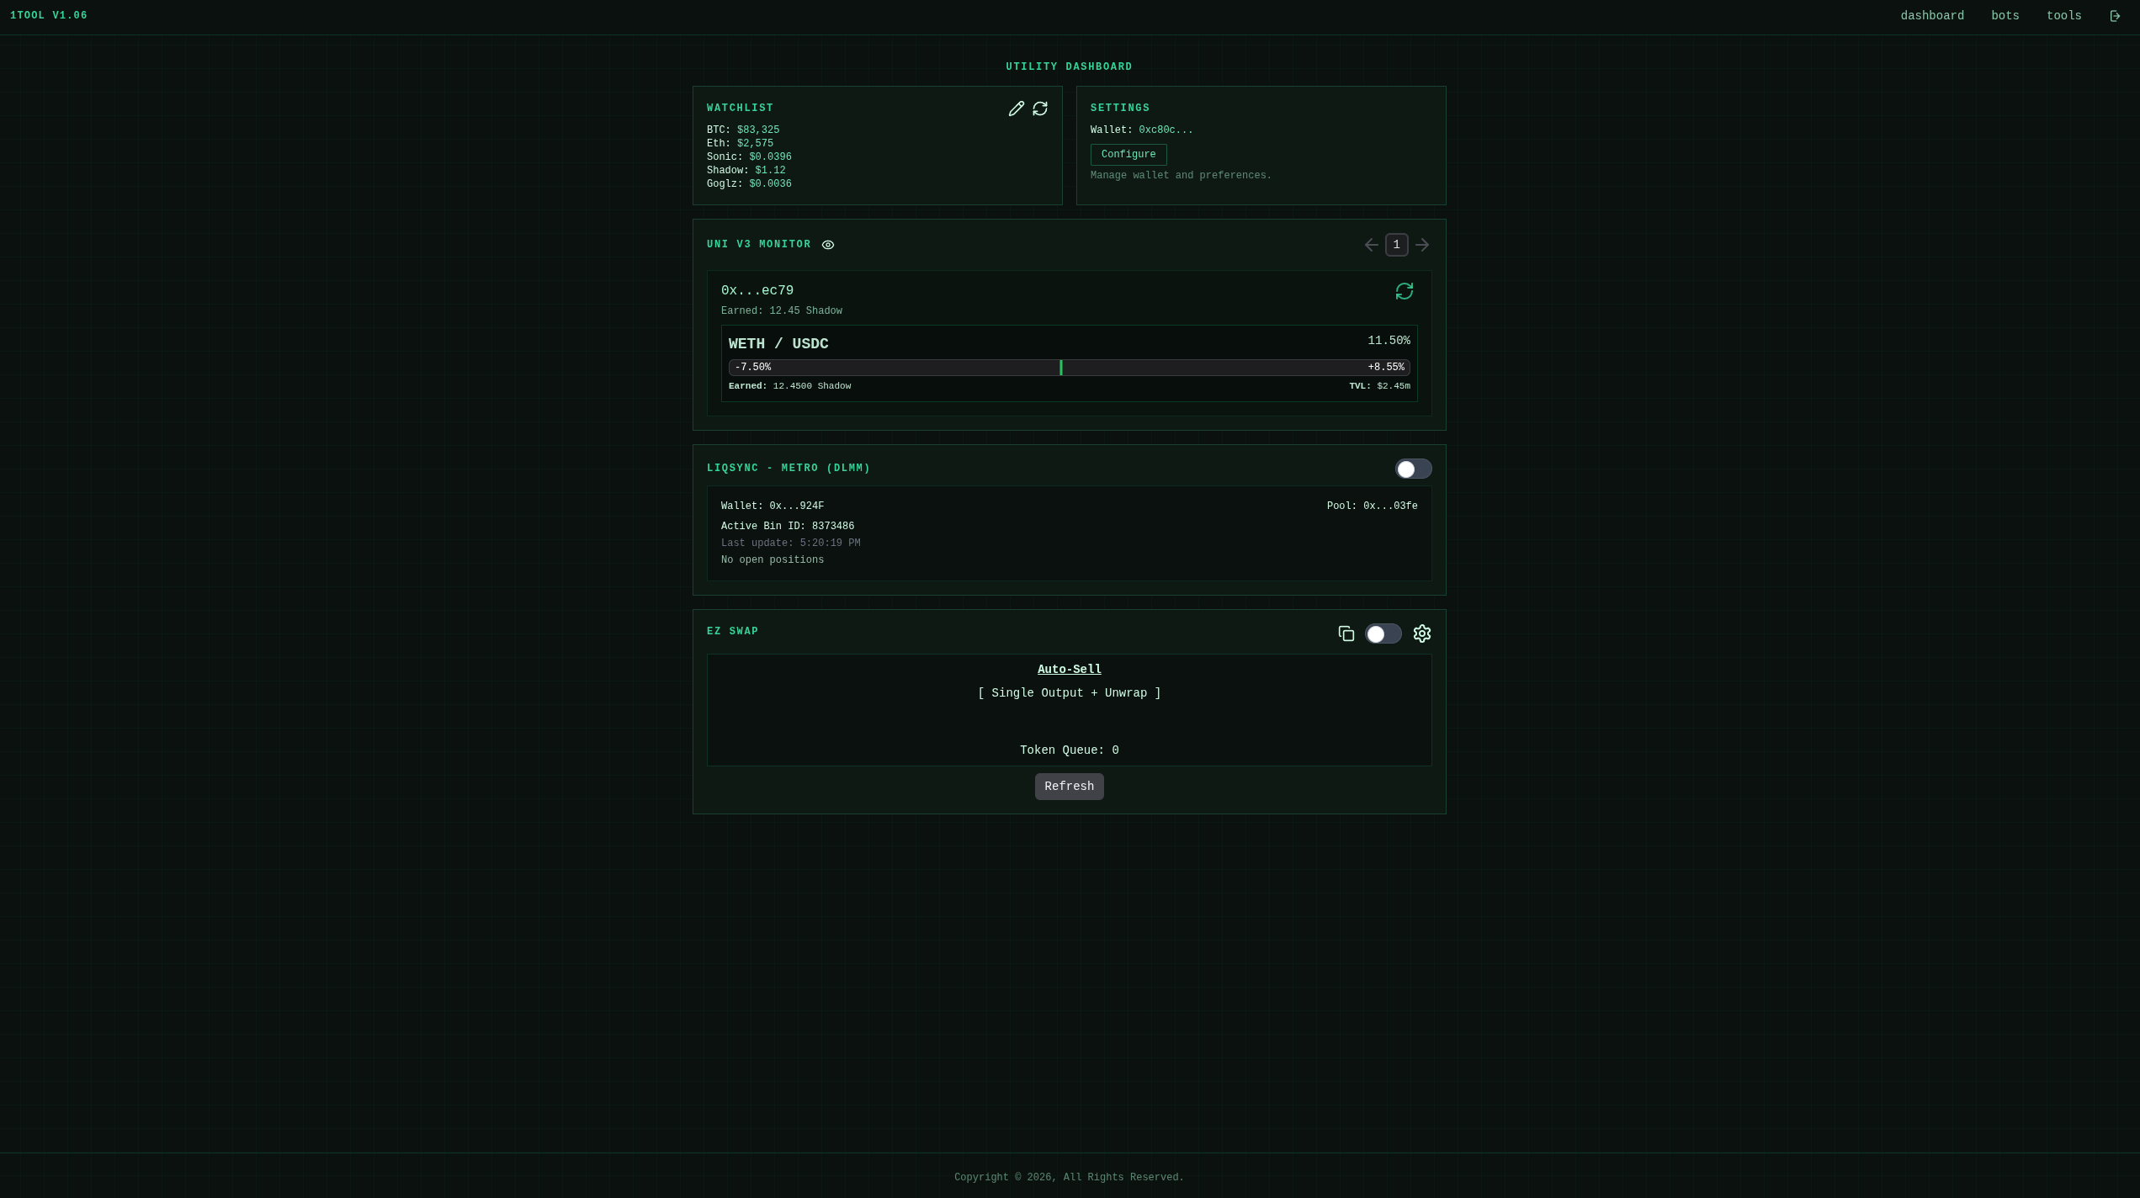This screenshot has height=1198, width=2140.
Task: Click the Shadow price $1.12
Action: tap(770, 171)
